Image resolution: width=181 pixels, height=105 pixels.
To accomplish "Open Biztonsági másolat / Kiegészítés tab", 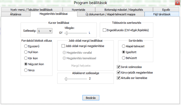I will click(124, 10).
